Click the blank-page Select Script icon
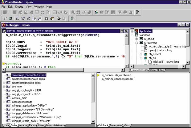This screenshot has width=191, height=128. pos(46,18)
